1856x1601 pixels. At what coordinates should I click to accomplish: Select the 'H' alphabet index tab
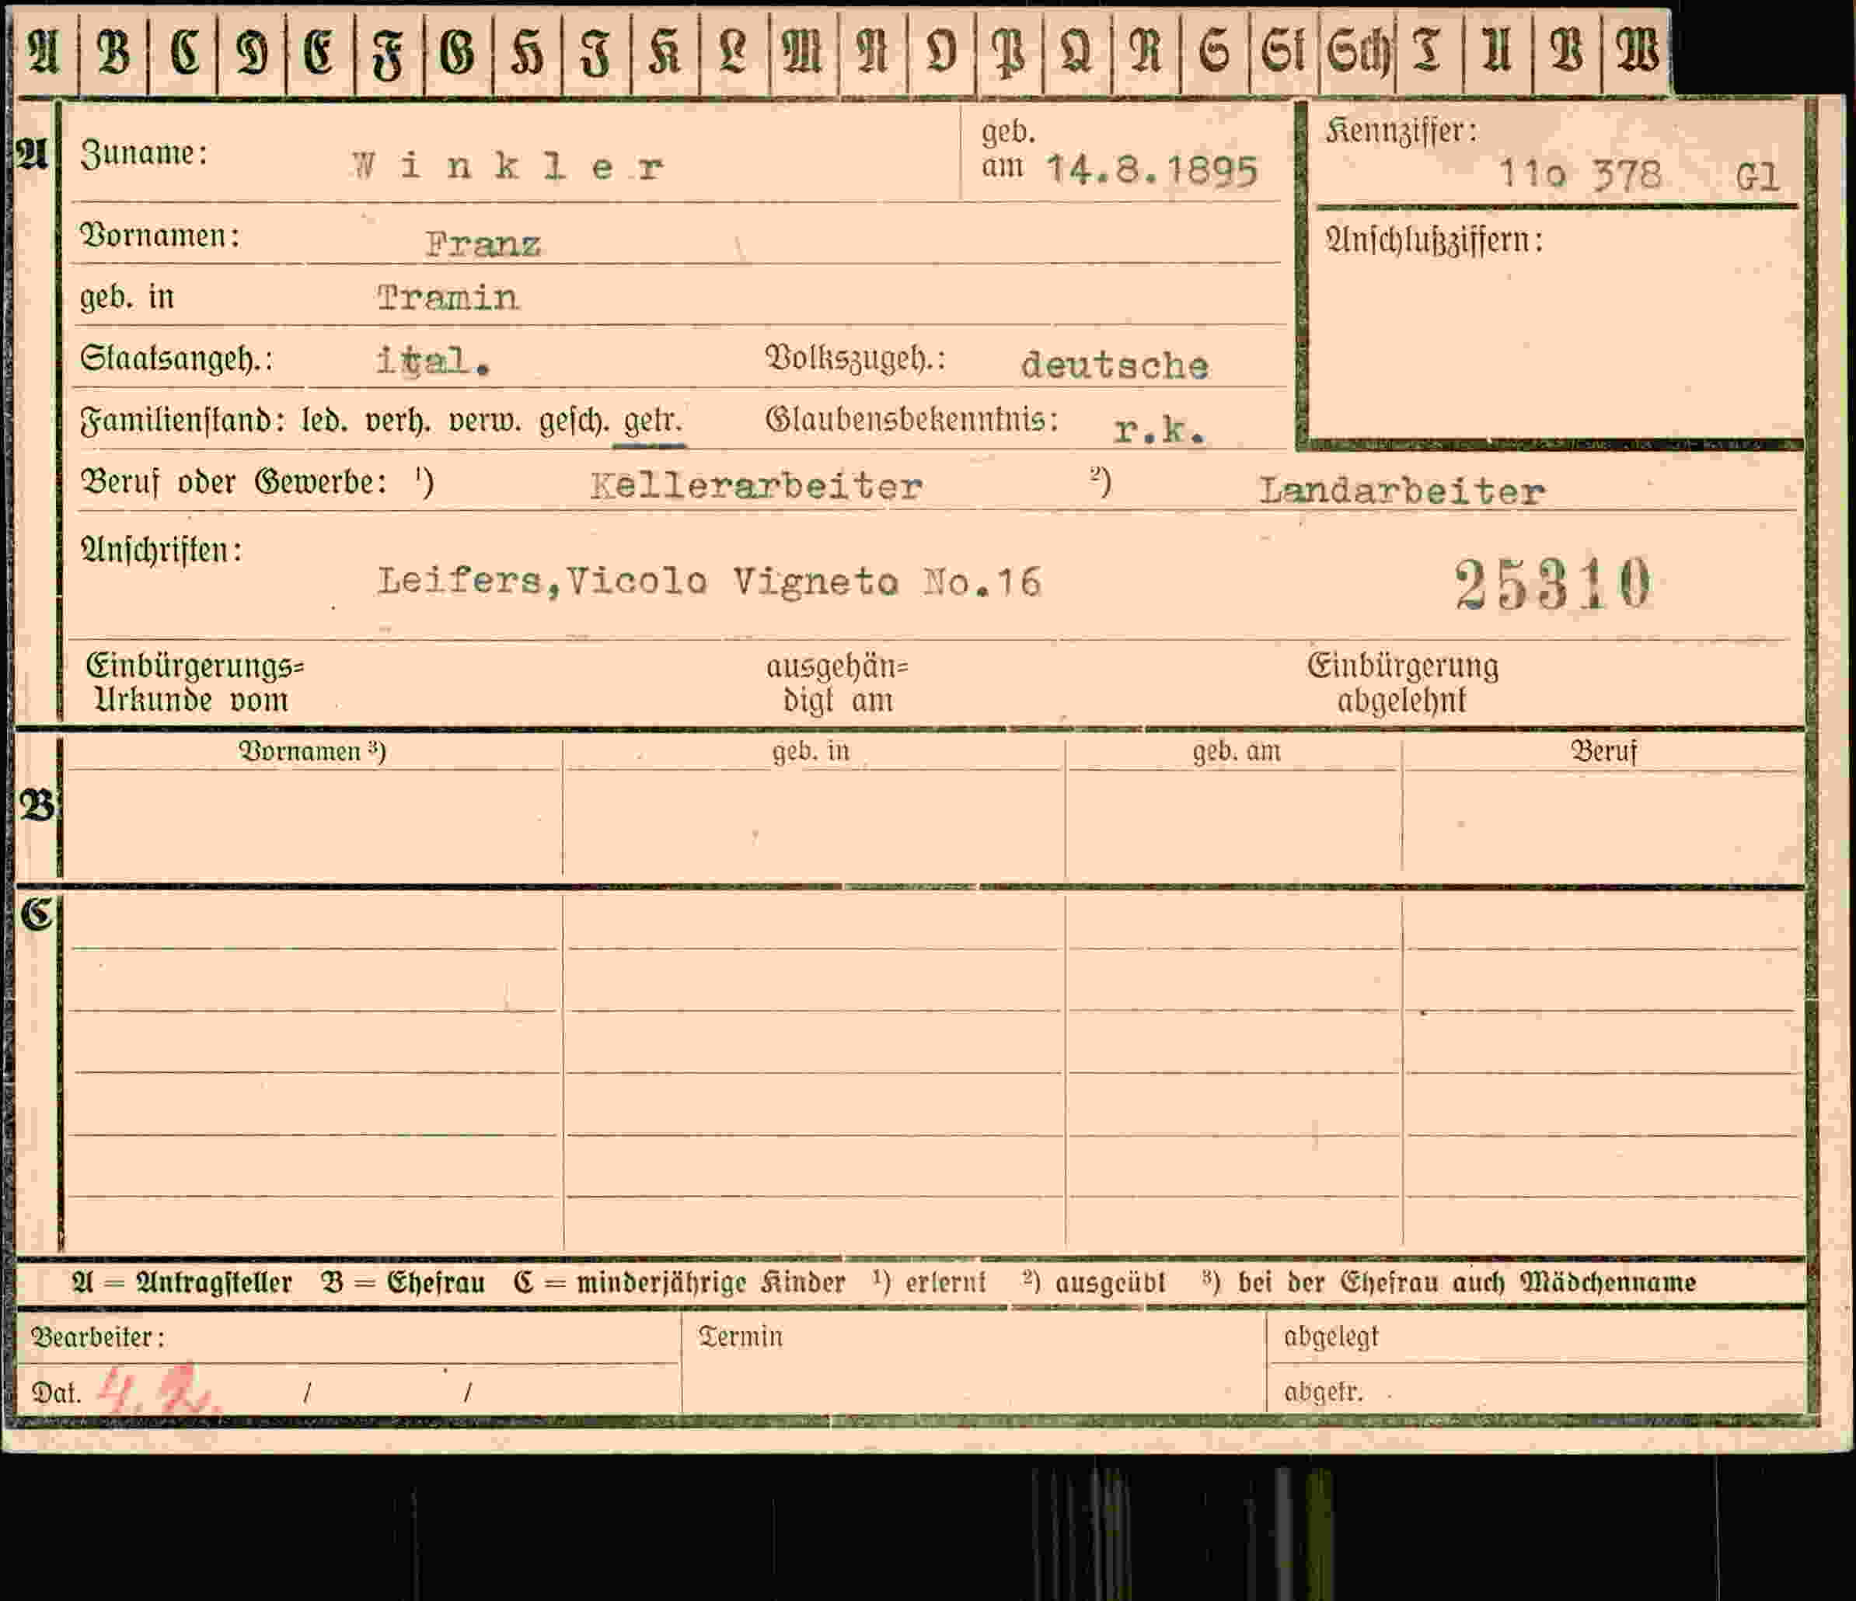click(x=528, y=52)
